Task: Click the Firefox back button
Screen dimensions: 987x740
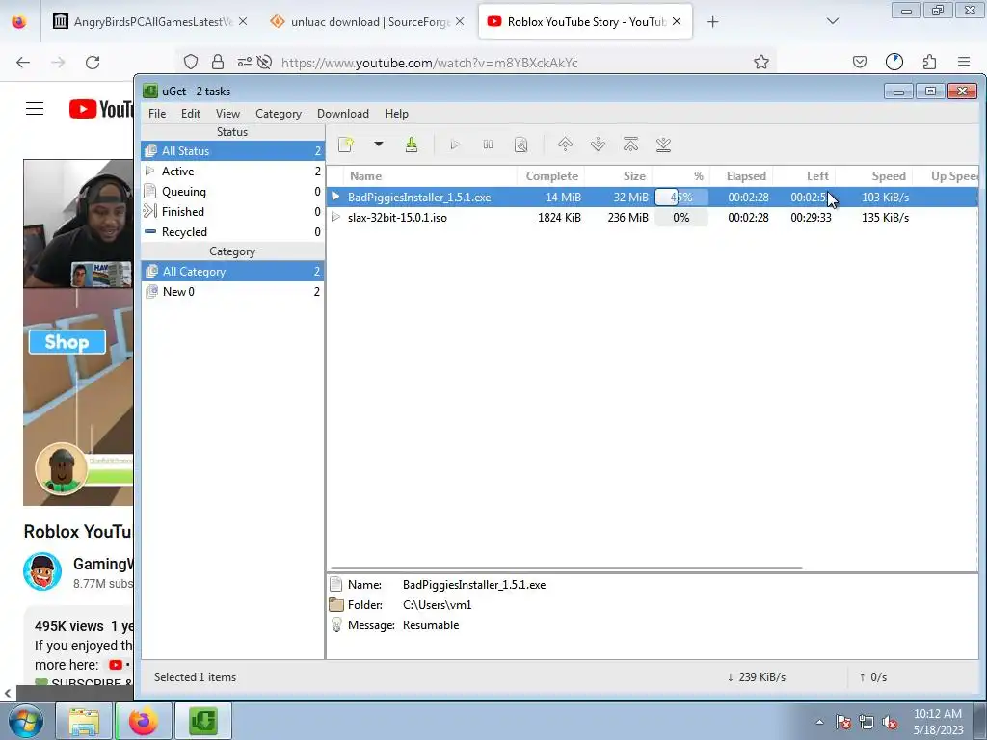Action: point(23,63)
